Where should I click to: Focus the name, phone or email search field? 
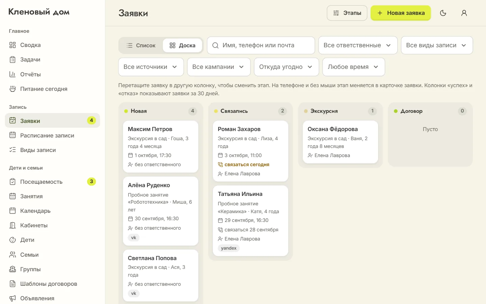(261, 45)
